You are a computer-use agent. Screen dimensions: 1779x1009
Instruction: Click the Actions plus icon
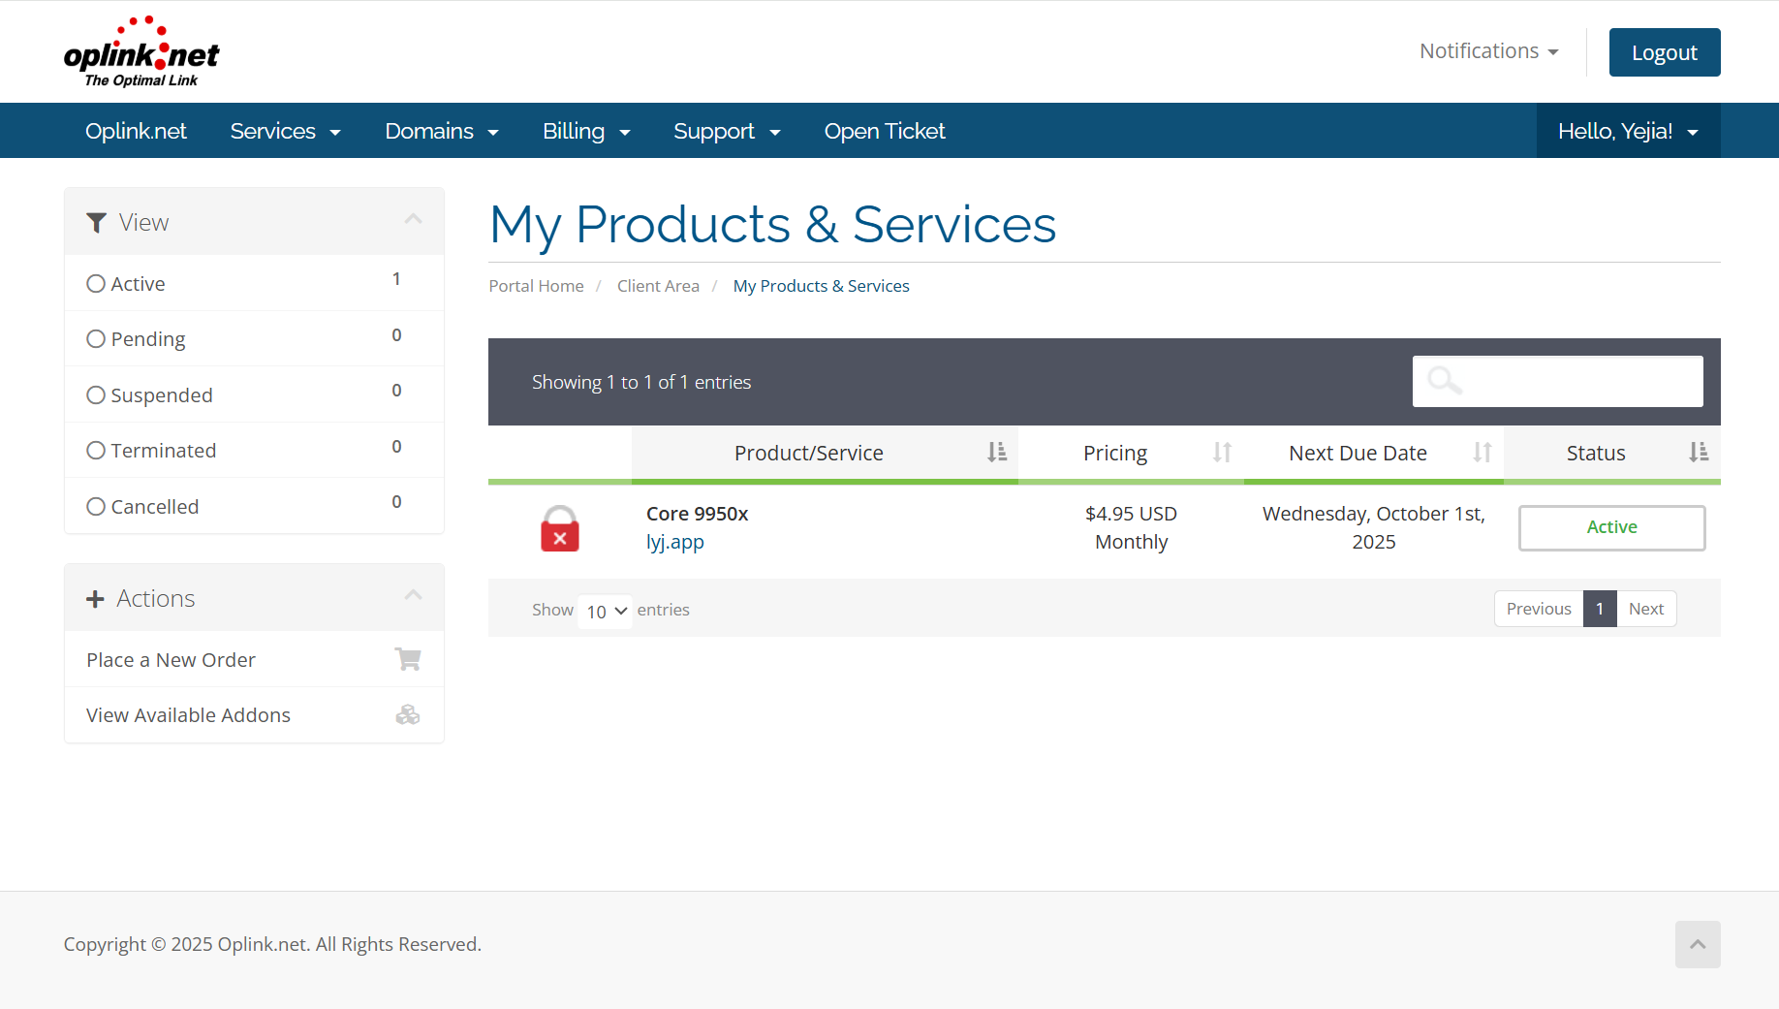[x=95, y=599]
